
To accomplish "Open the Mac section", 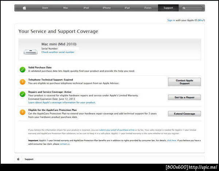I will pyautogui.click(x=65, y=8).
